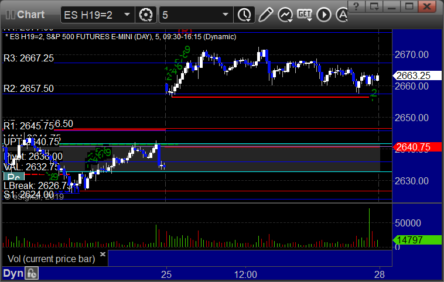Open the GET studies icon menu

pos(305,15)
